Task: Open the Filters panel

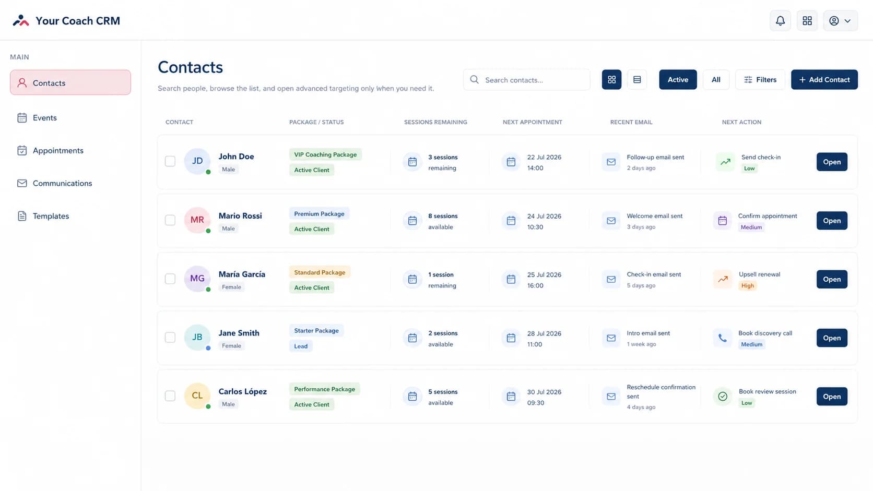Action: [760, 80]
